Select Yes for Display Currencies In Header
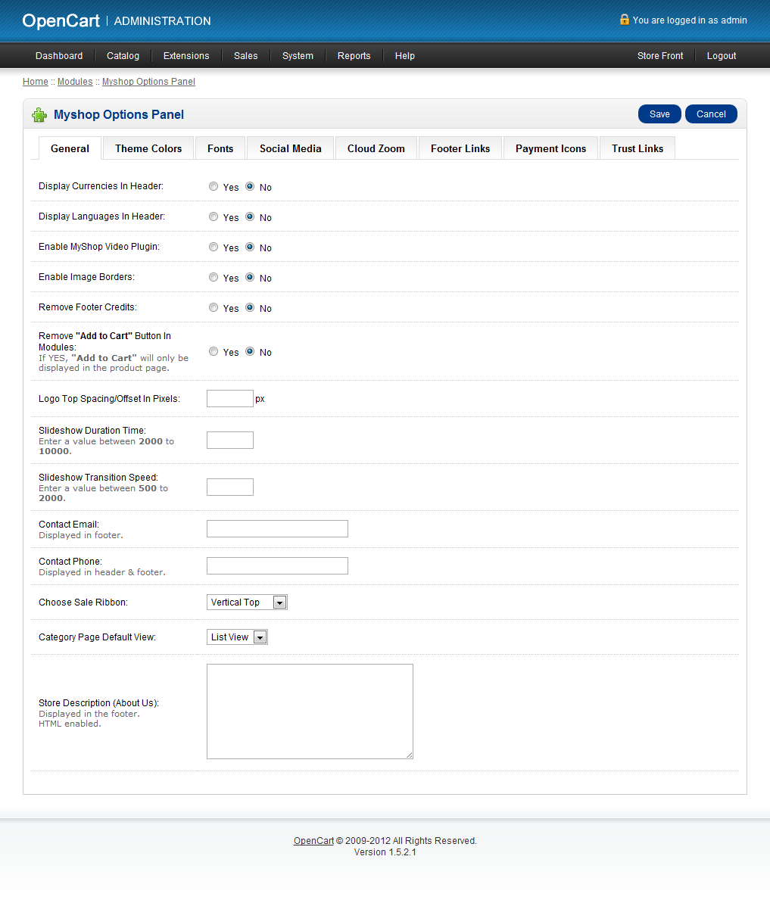 [x=214, y=187]
